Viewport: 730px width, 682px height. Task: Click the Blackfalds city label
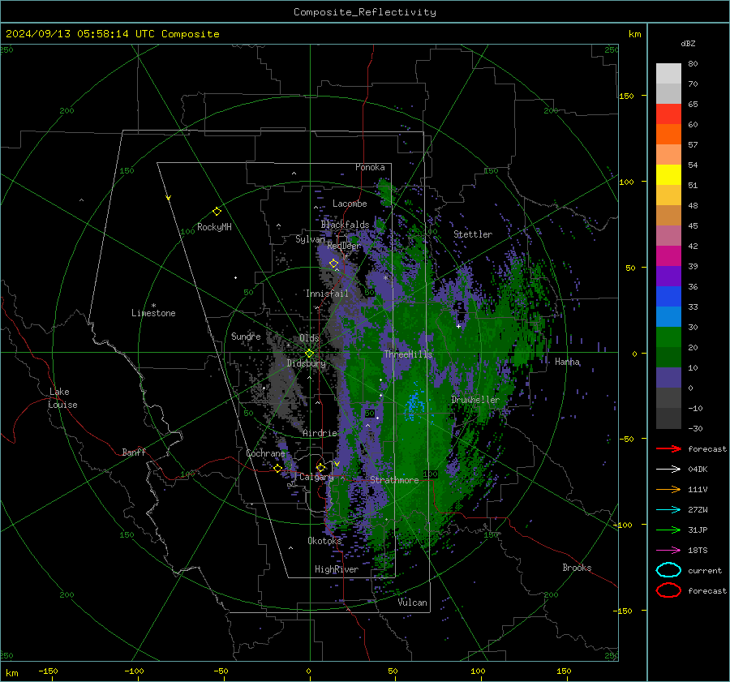click(x=345, y=225)
